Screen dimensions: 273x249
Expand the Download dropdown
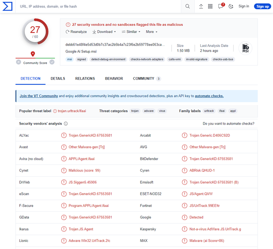(104, 32)
